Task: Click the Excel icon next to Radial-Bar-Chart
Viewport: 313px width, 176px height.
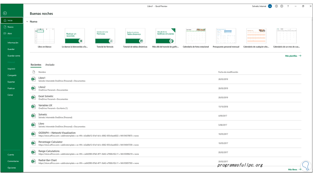Action: 33,161
